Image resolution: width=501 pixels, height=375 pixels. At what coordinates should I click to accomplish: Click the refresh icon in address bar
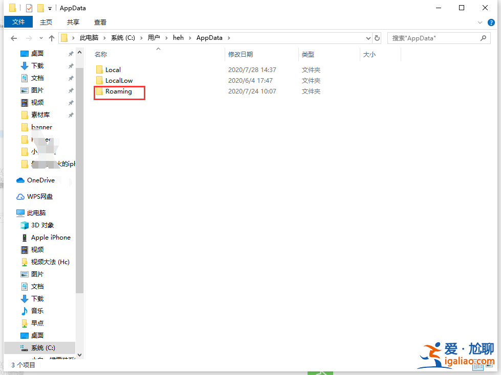click(x=378, y=38)
